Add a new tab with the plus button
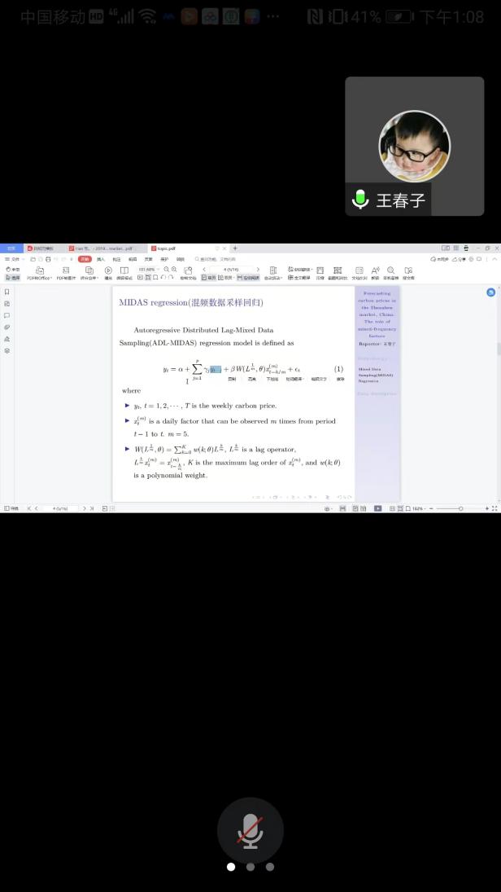Viewport: 501px width, 892px height. (x=235, y=248)
